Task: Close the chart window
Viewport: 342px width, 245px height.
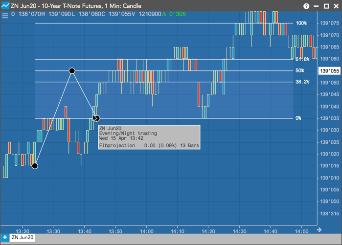Action: click(x=336, y=6)
